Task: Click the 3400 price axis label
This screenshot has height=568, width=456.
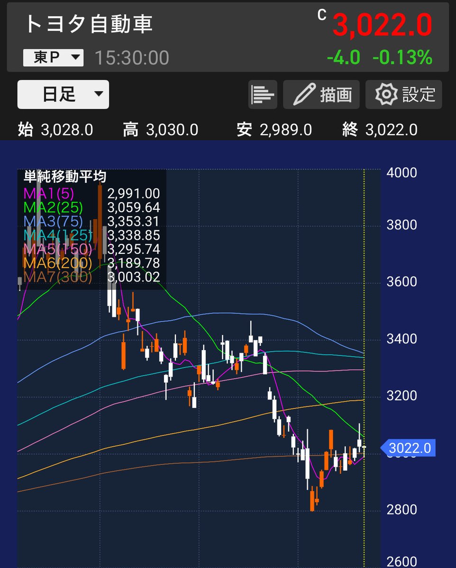Action: [x=401, y=339]
